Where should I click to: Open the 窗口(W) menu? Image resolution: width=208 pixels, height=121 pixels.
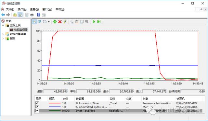coord(47,9)
